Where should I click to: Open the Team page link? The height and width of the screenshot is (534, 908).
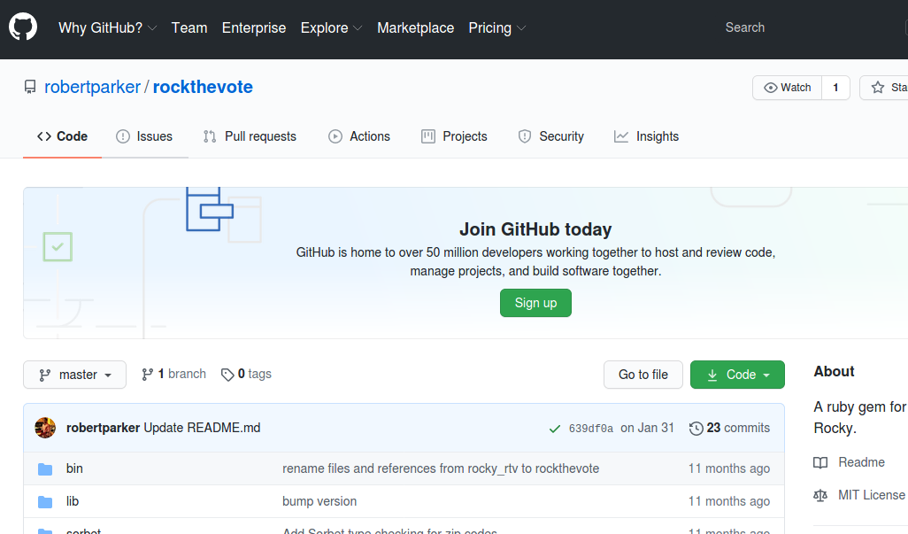coord(189,27)
